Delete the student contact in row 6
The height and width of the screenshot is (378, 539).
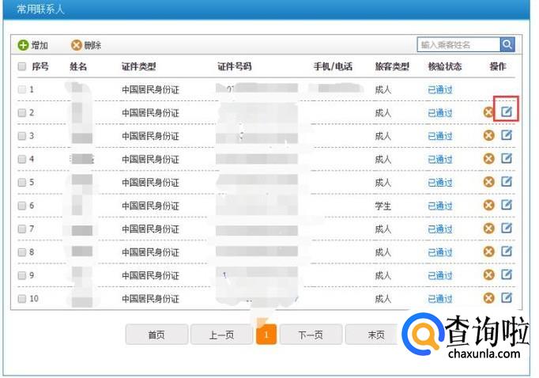point(488,206)
